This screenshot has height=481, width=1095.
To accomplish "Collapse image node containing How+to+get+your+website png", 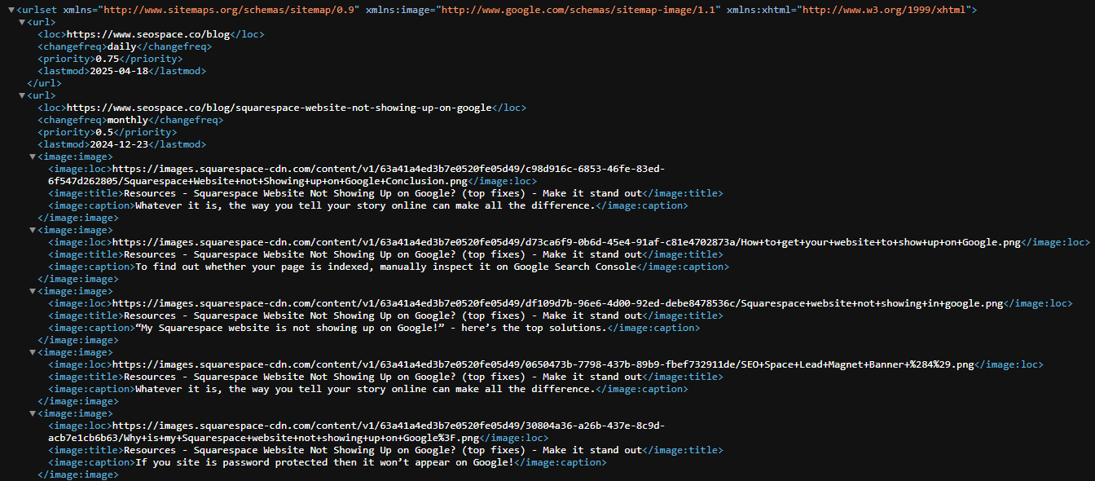I will coord(33,230).
